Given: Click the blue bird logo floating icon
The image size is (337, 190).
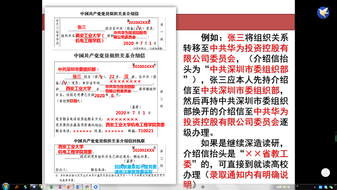Looking at the screenshot, I should 323,13.
